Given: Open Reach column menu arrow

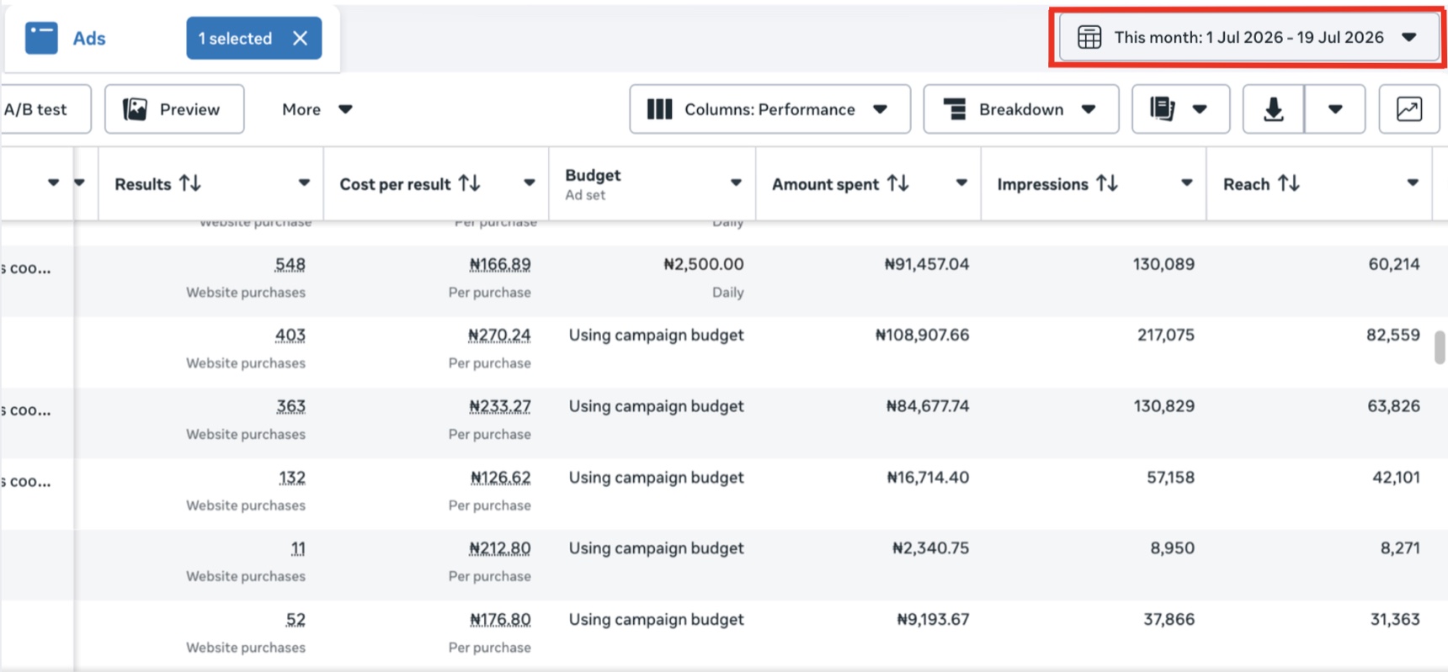Looking at the screenshot, I should coord(1413,183).
